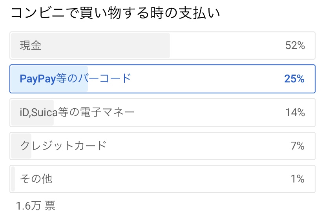The image size is (325, 219).
Task: Select the PayPay等のバーコード poll option
Action: click(x=162, y=79)
